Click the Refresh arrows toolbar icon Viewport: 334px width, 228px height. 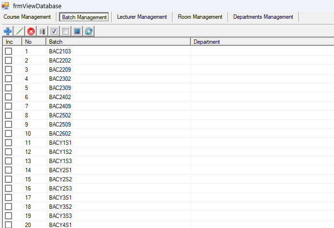(89, 31)
